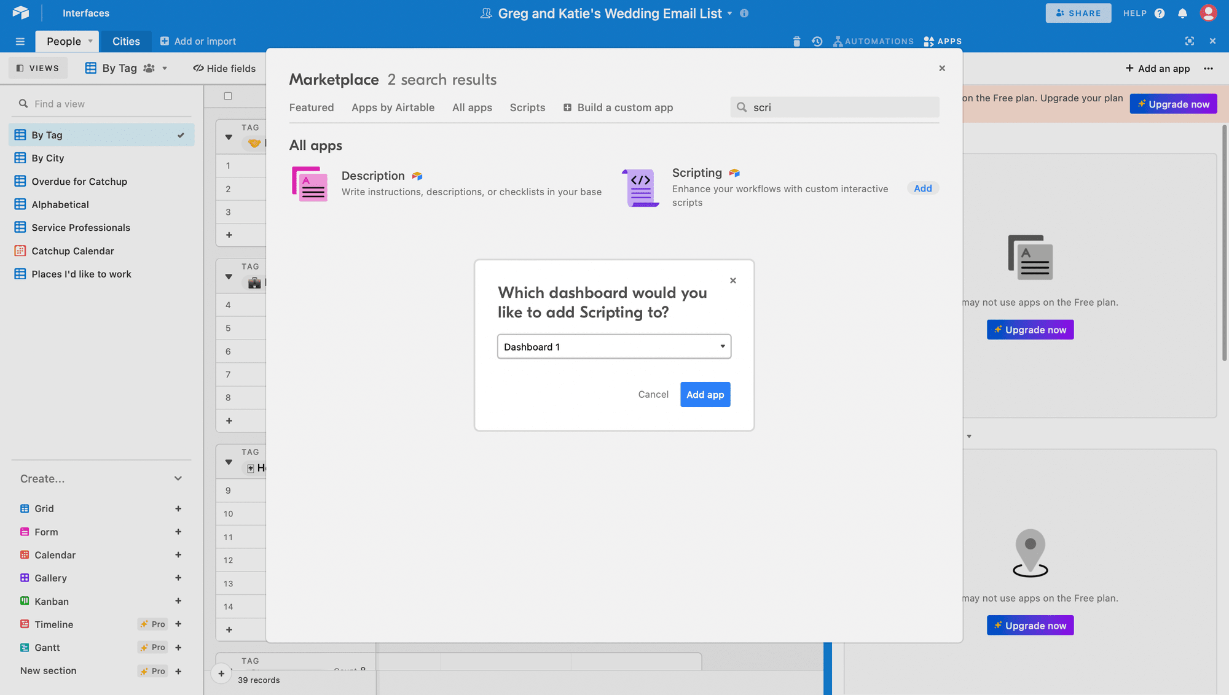This screenshot has height=695, width=1229.
Task: Select Dashboard 1 dropdown in dialog
Action: (x=614, y=346)
